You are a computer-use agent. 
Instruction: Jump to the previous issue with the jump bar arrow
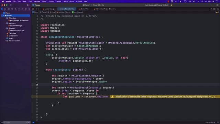(215, 12)
